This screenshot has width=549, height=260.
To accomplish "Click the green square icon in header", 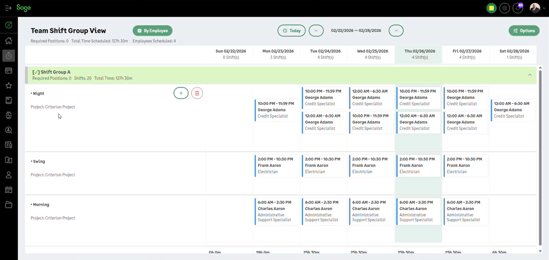I will click(x=491, y=8).
